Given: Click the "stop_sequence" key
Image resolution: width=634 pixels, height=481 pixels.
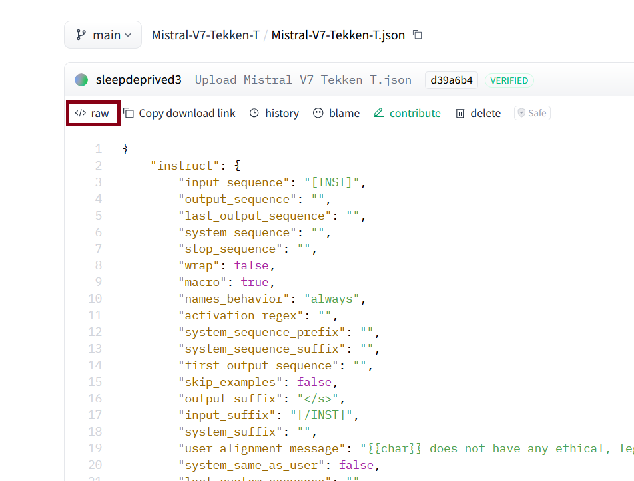Looking at the screenshot, I should pyautogui.click(x=230, y=249).
